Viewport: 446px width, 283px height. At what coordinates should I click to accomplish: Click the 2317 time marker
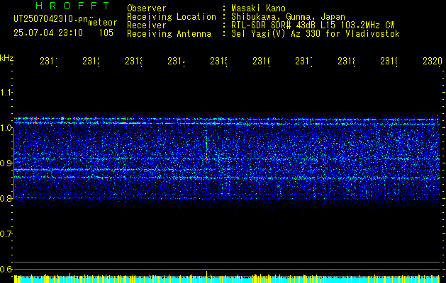click(x=303, y=62)
